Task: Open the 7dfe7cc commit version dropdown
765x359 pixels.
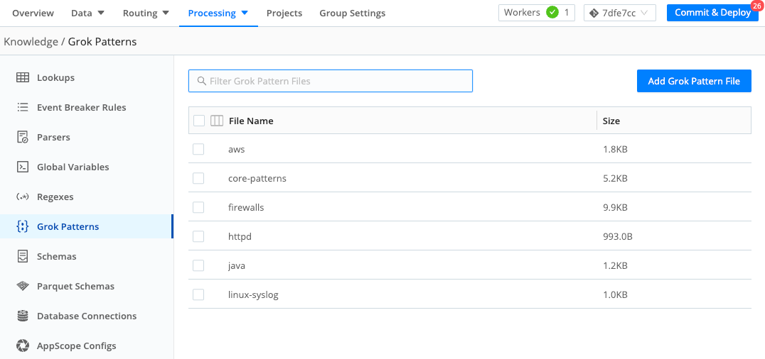Action: click(620, 13)
